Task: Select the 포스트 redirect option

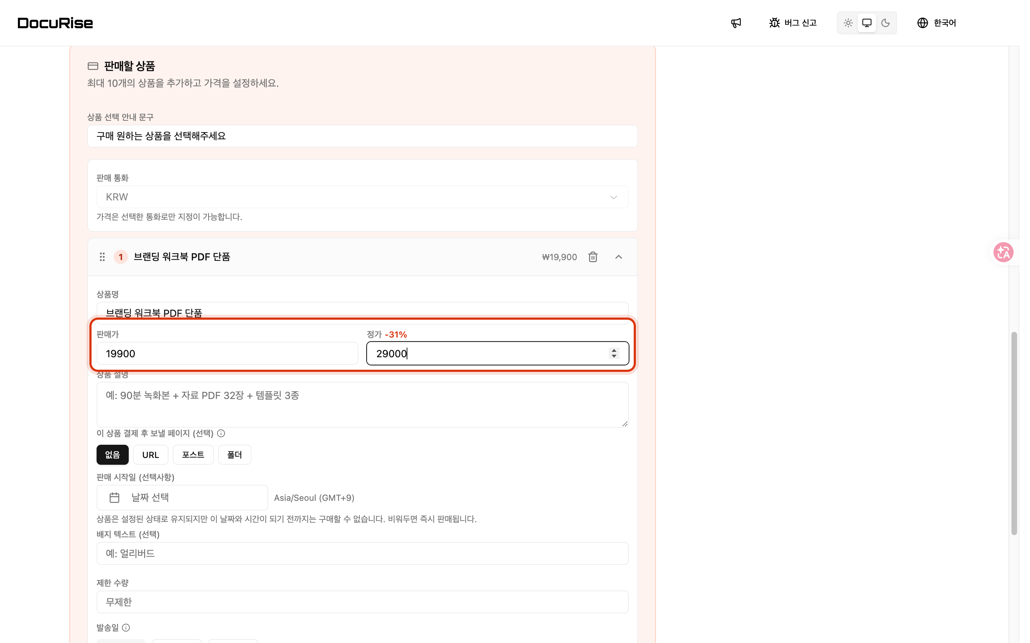Action: click(193, 455)
